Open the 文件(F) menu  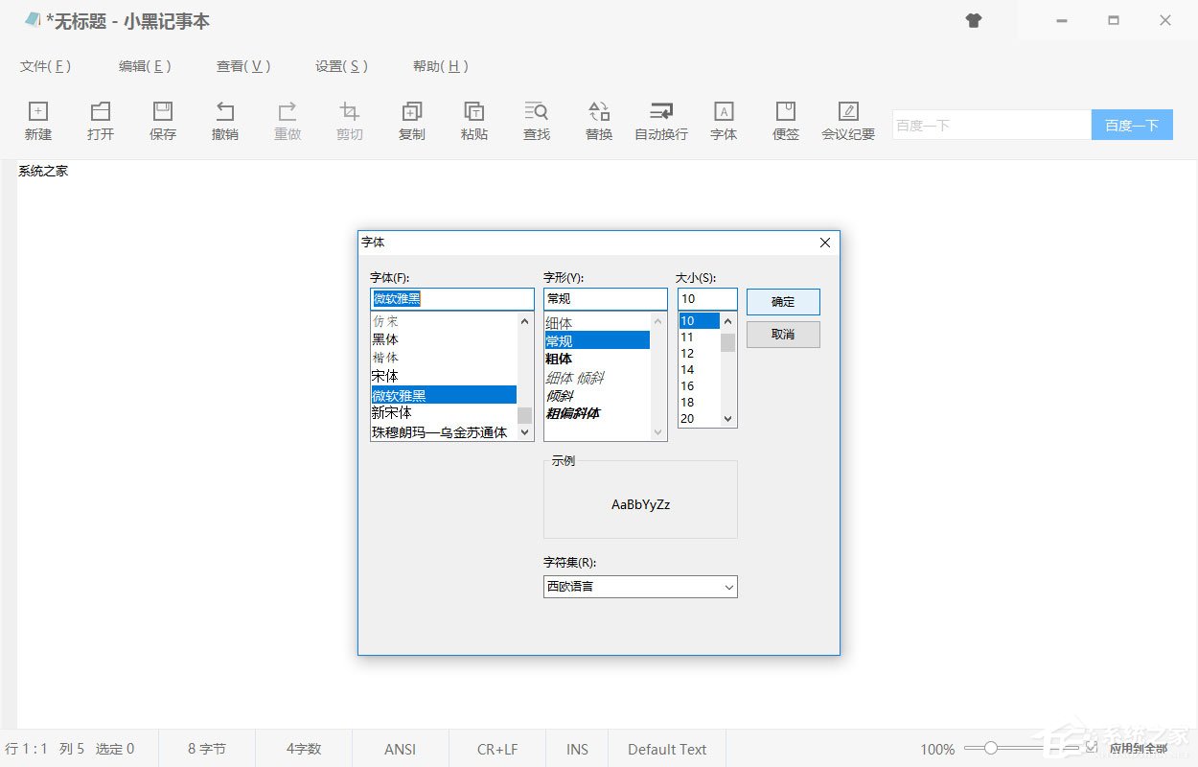click(x=45, y=66)
